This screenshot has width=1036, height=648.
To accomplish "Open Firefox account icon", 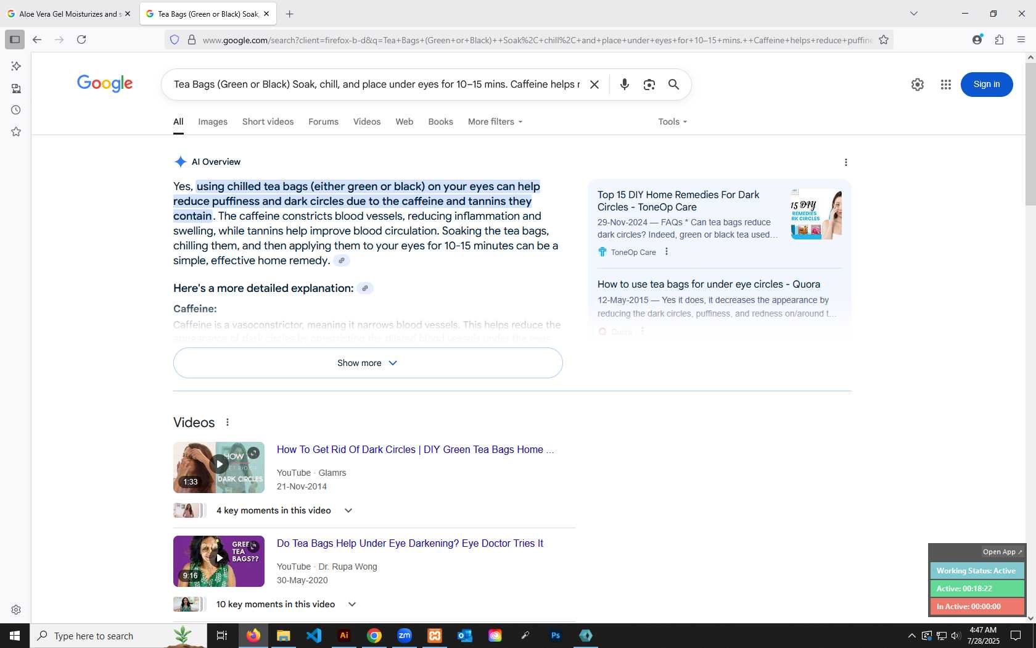I will (977, 39).
